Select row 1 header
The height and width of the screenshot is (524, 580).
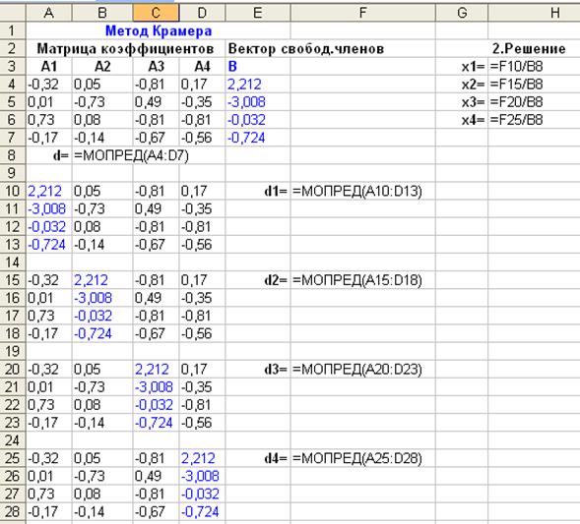[x=13, y=30]
